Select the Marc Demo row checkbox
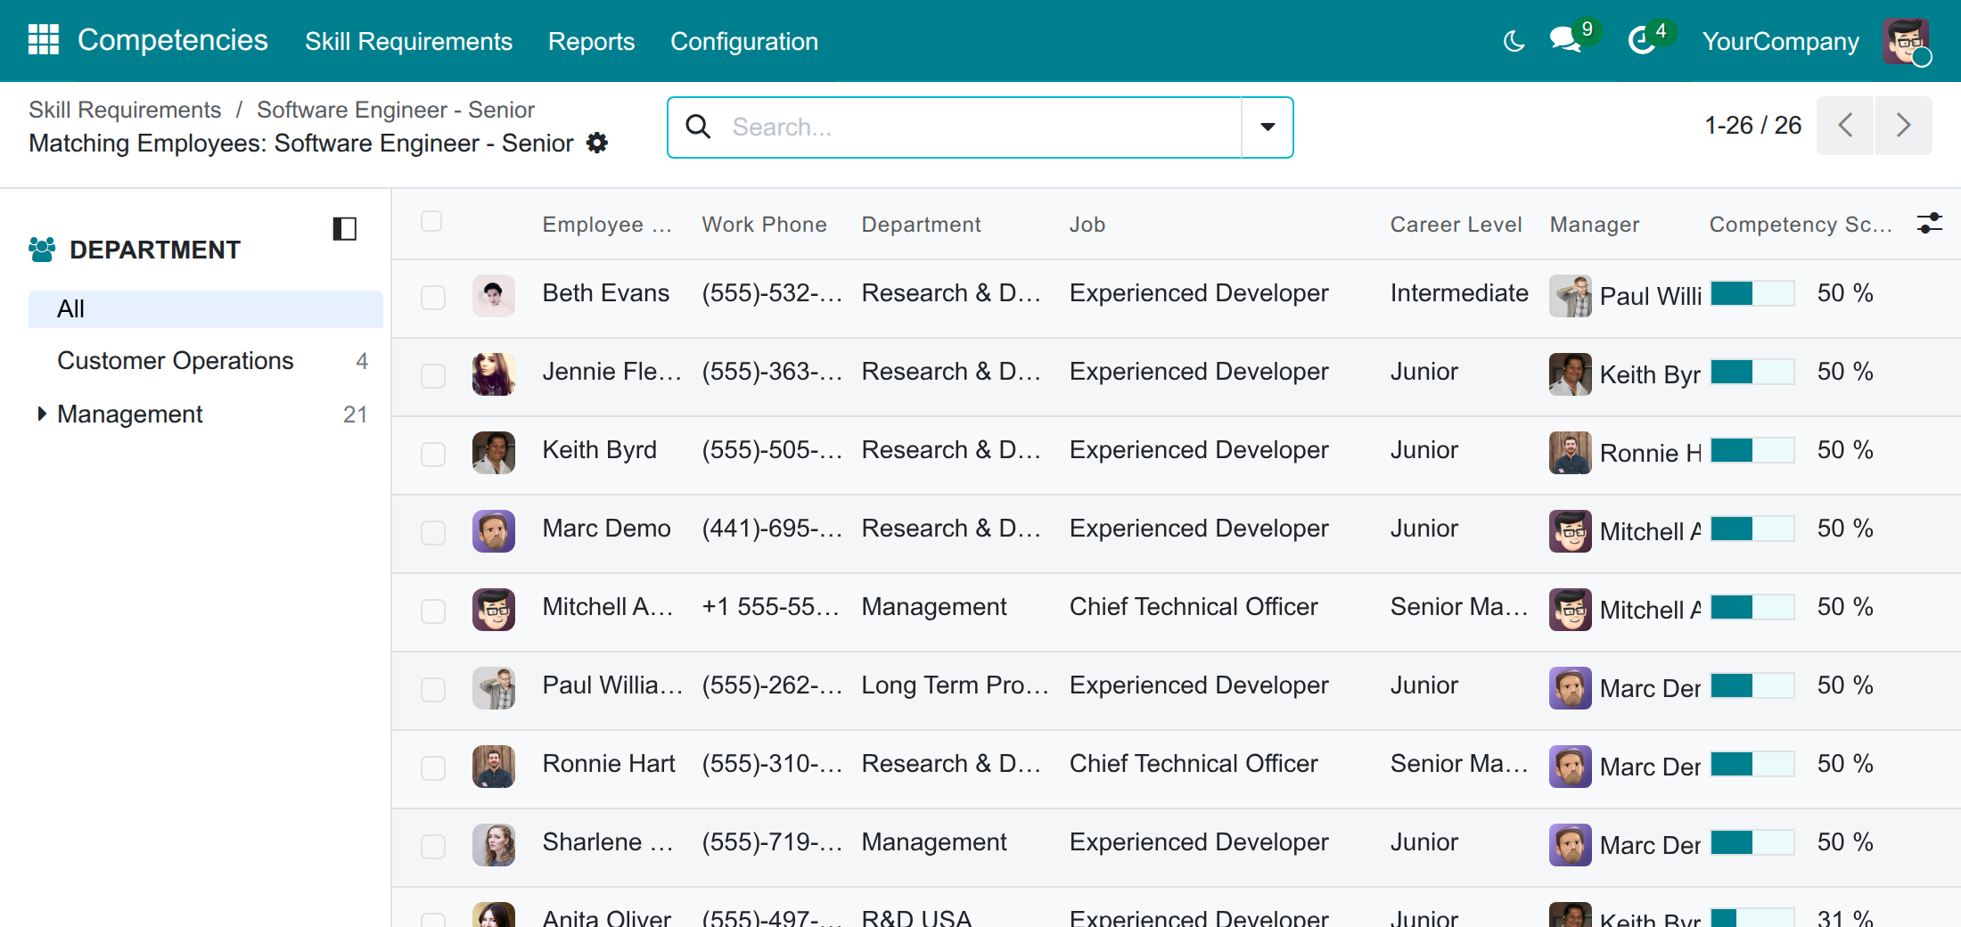Screen dimensions: 1961x927 click(433, 532)
